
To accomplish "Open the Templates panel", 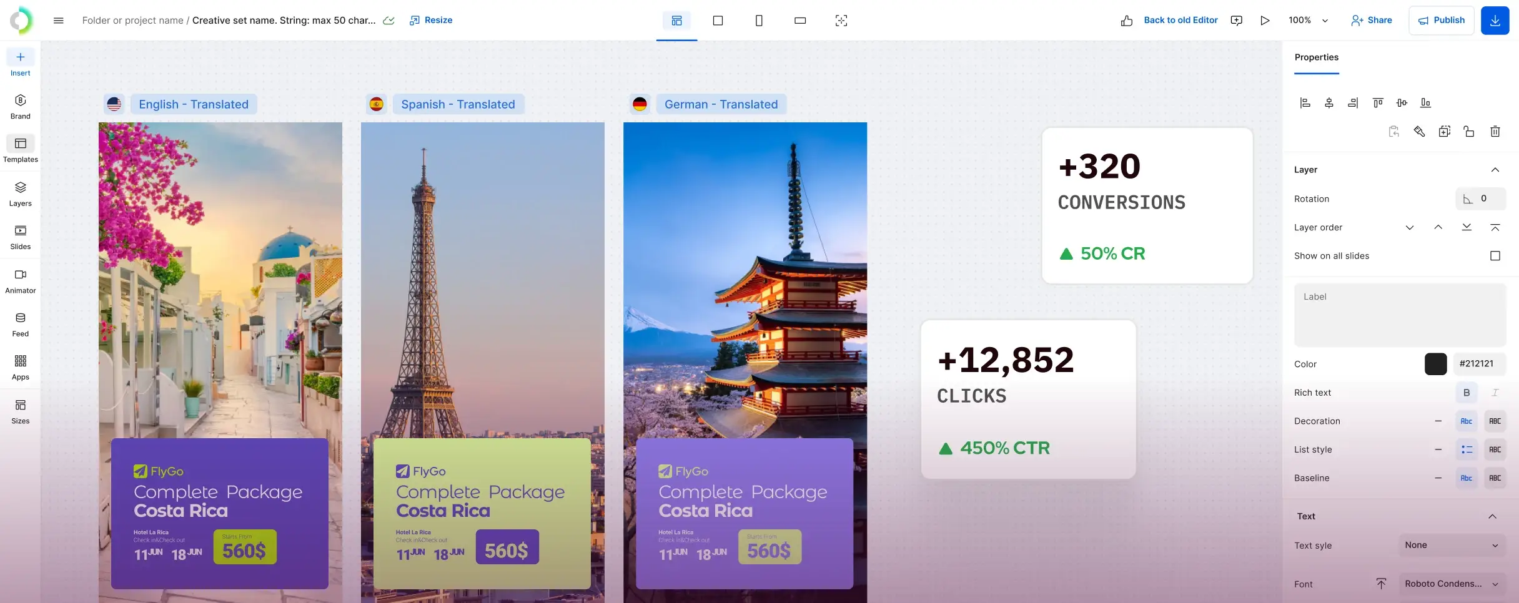I will click(x=20, y=150).
